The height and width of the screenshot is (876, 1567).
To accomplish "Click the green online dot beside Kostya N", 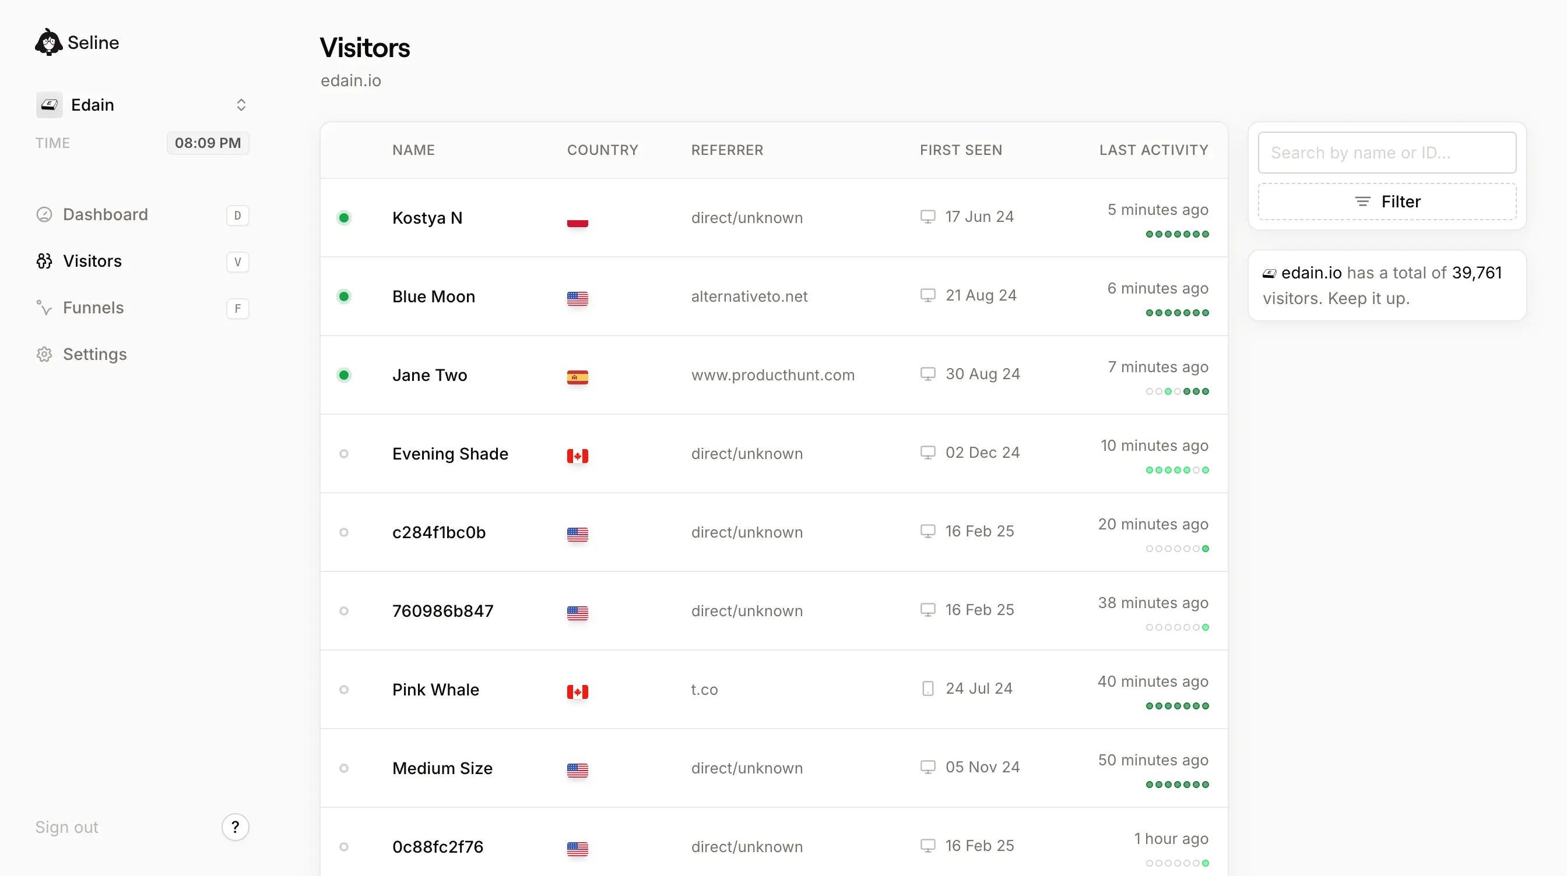I will [344, 218].
